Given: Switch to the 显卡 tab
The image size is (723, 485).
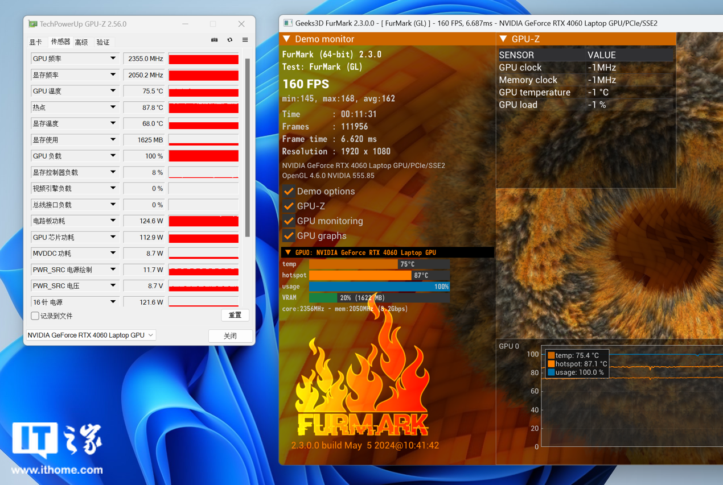Looking at the screenshot, I should [x=35, y=42].
